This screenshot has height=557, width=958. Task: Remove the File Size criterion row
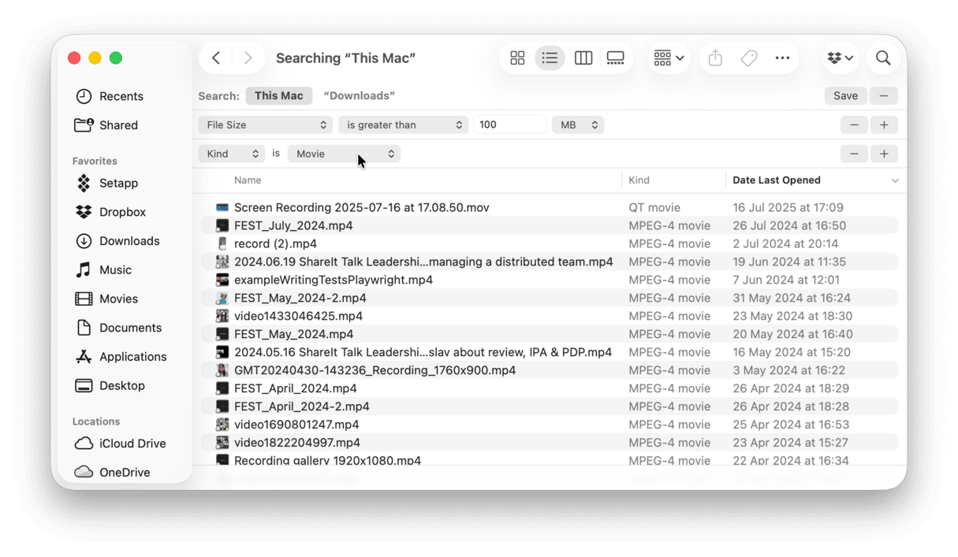[854, 124]
